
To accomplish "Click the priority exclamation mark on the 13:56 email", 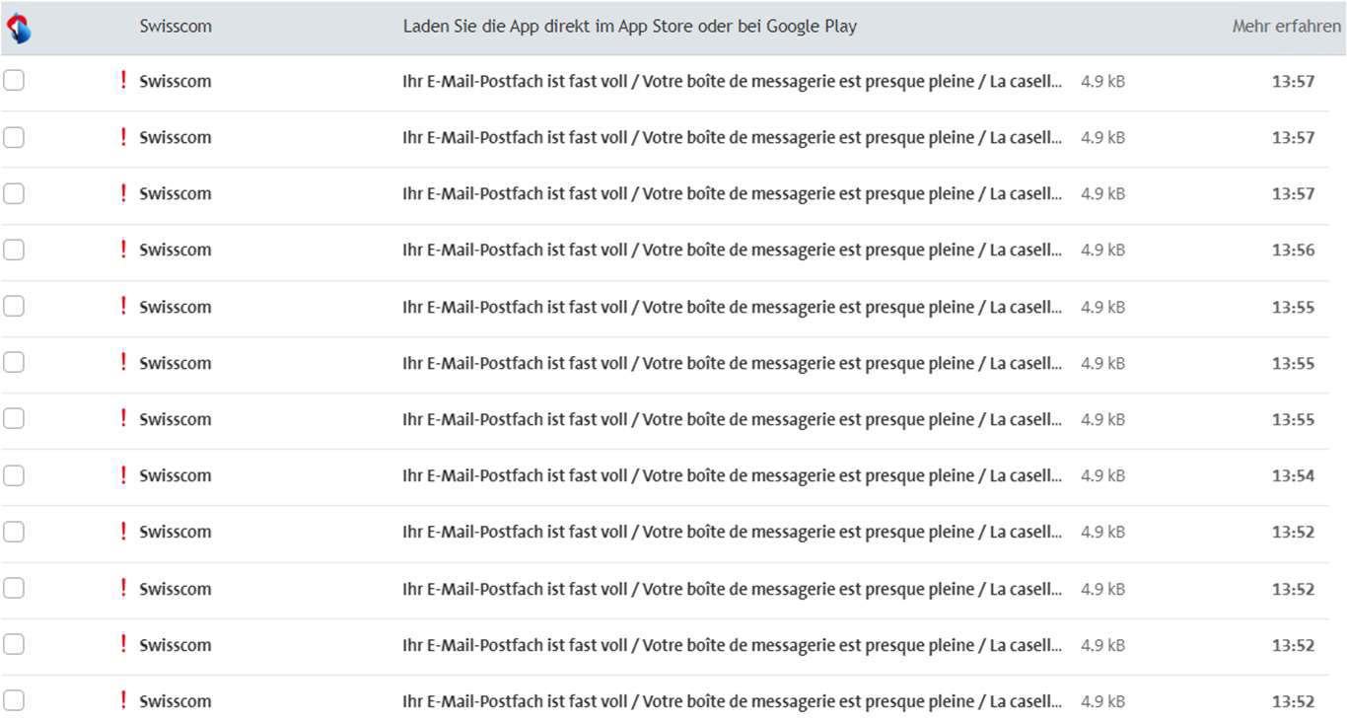I will click(123, 250).
